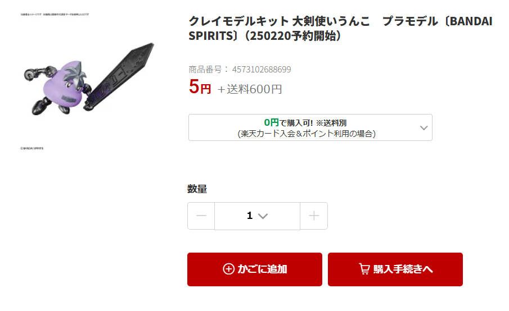Click the red 5円 price

[200, 87]
